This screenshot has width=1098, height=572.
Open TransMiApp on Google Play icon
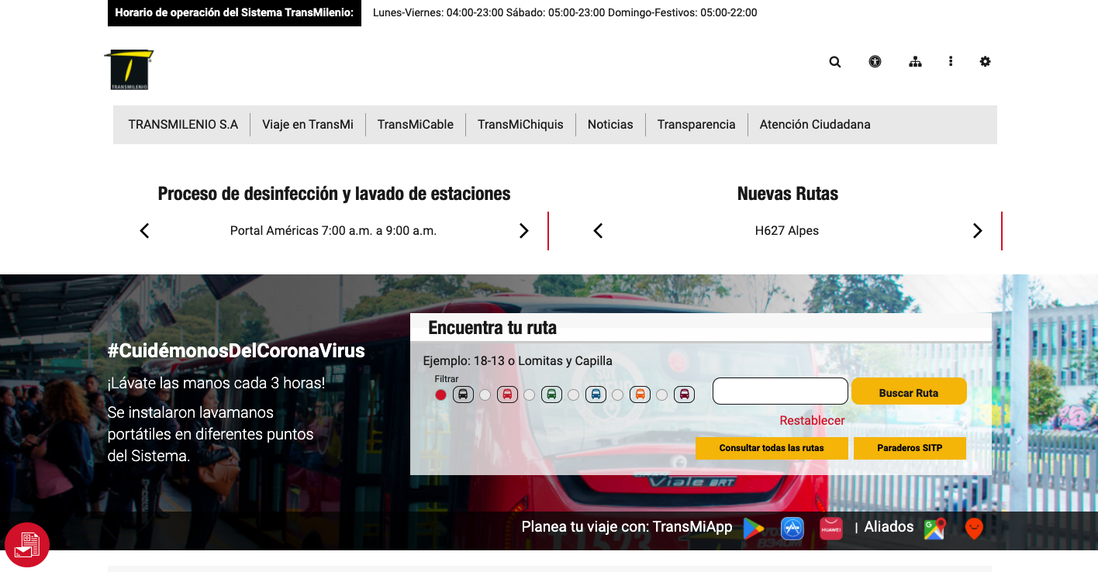click(x=754, y=529)
